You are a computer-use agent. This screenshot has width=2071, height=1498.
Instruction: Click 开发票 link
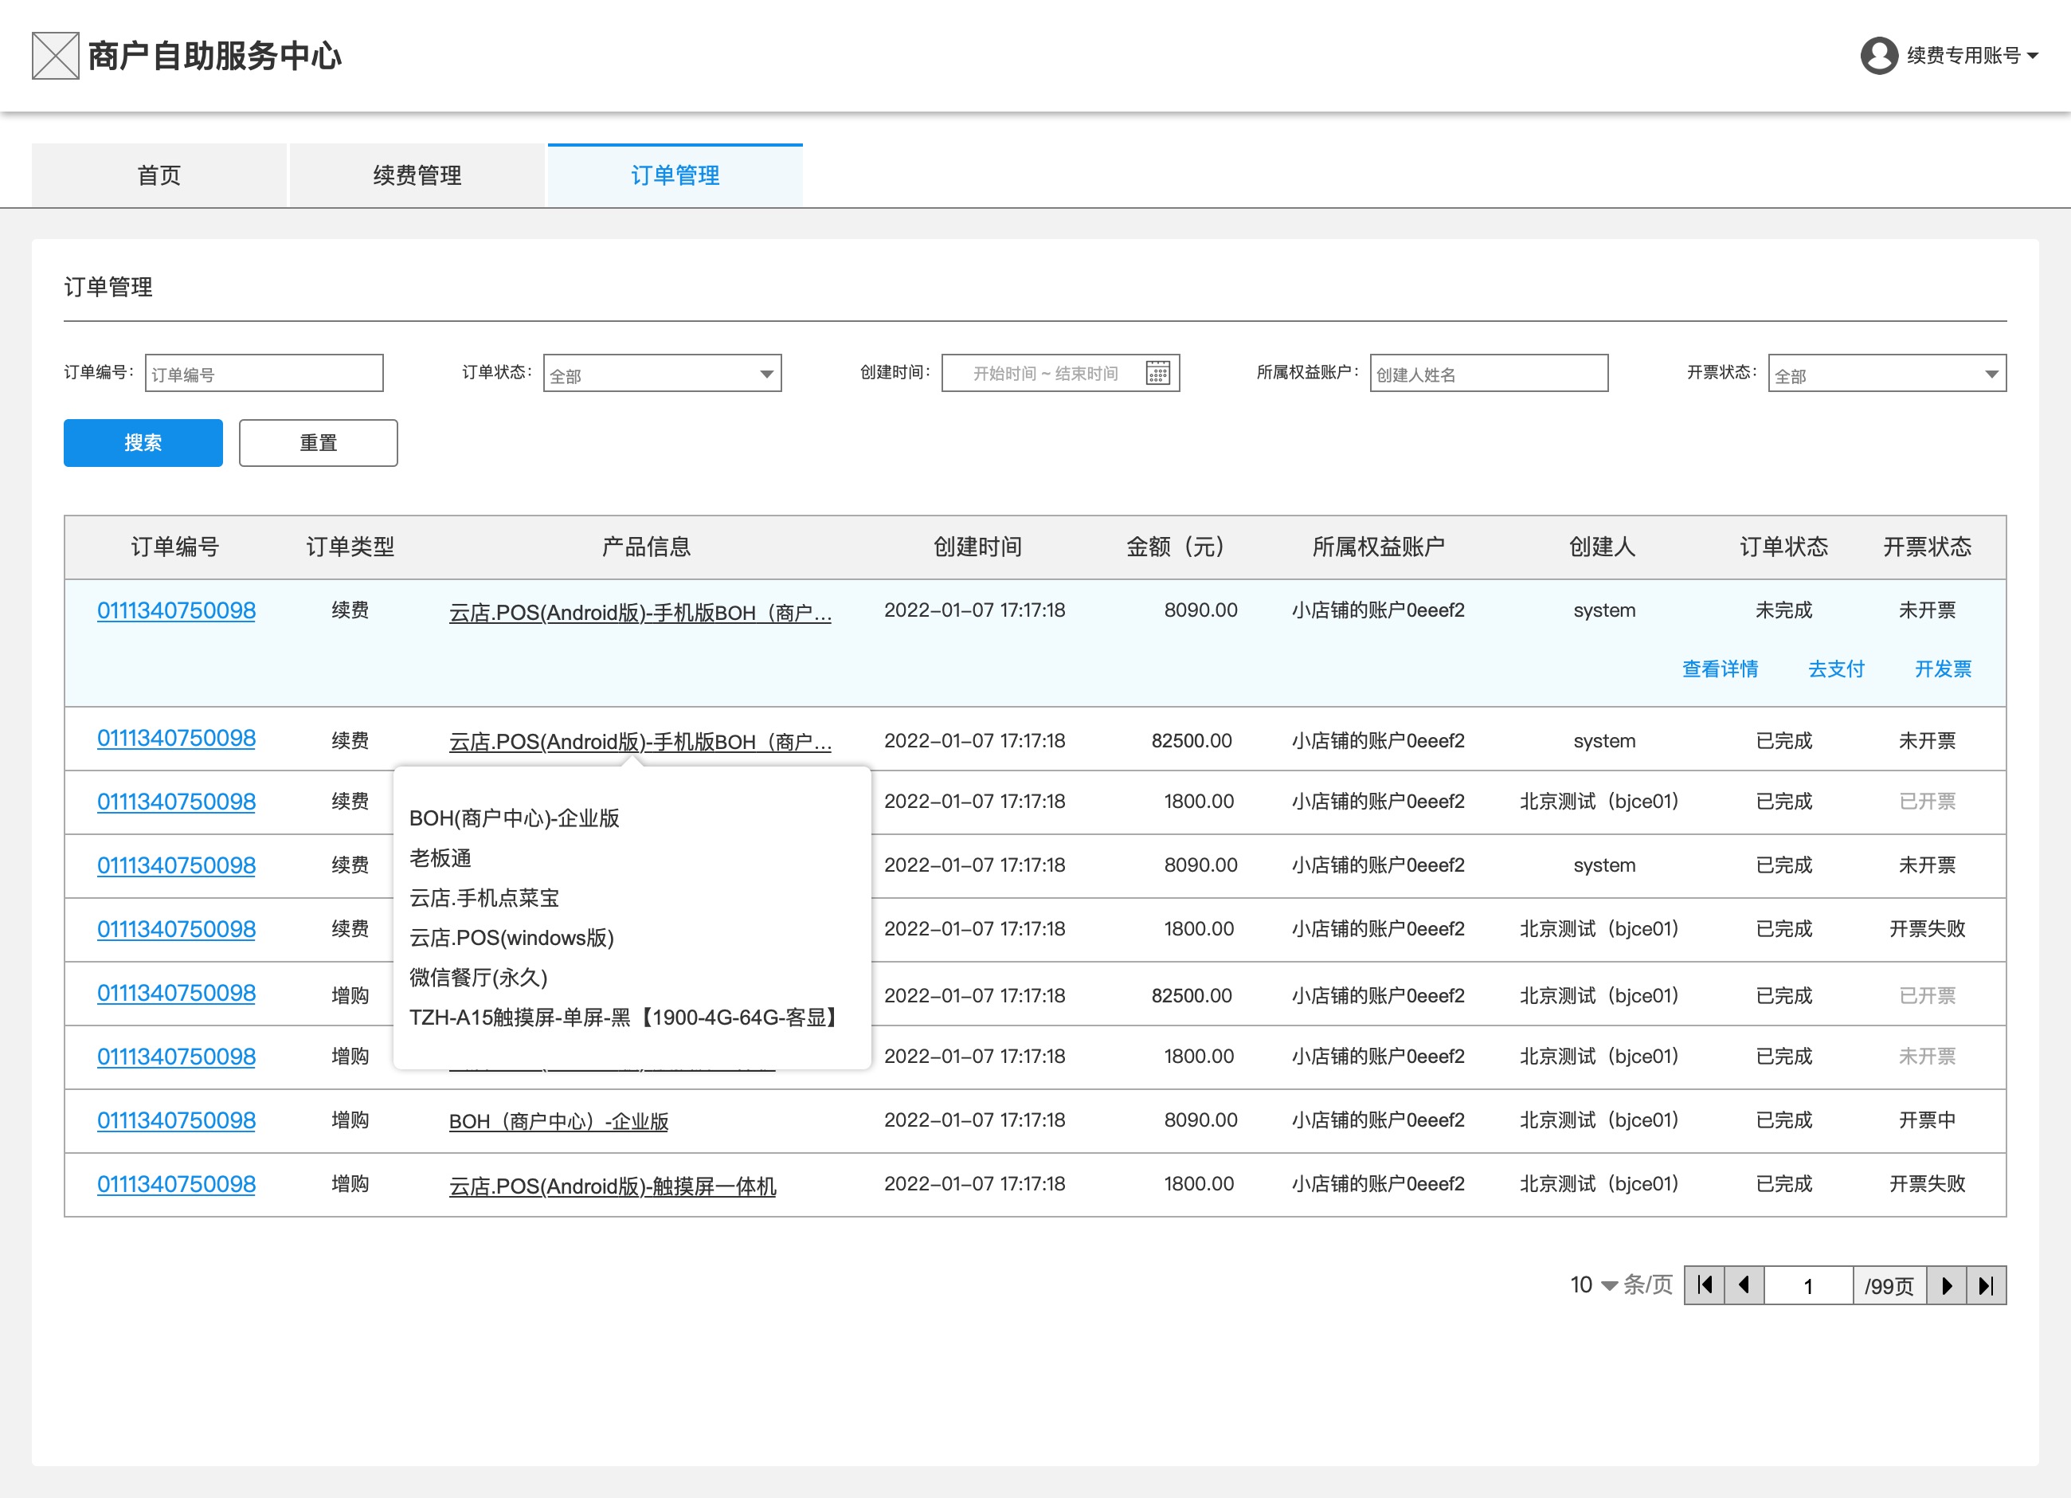coord(1942,669)
